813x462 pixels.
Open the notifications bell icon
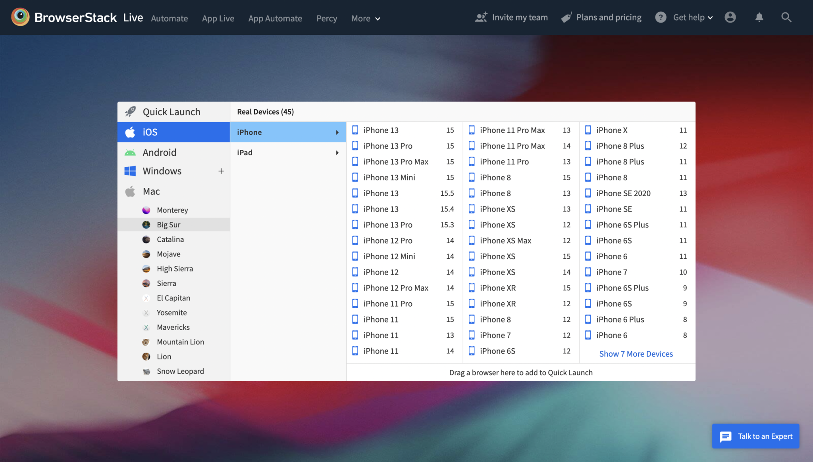[759, 17]
